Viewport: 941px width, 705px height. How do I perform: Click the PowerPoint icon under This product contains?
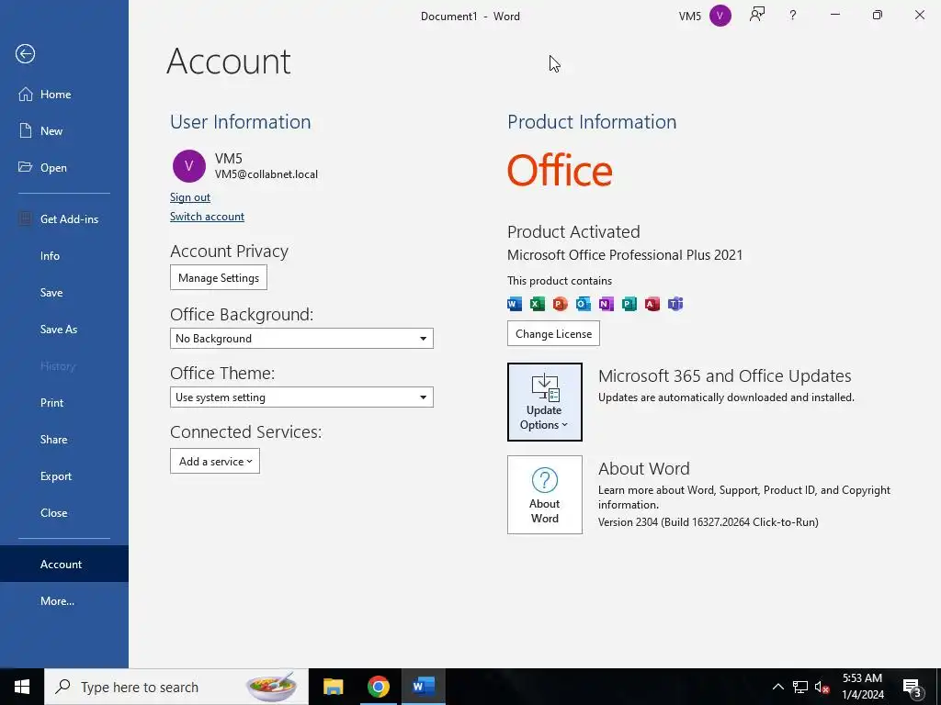pyautogui.click(x=560, y=304)
